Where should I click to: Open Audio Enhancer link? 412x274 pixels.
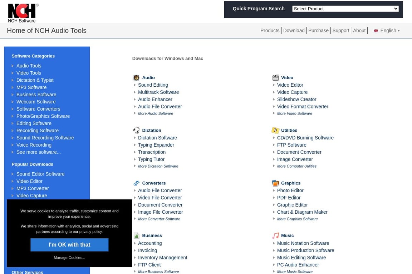[155, 100]
